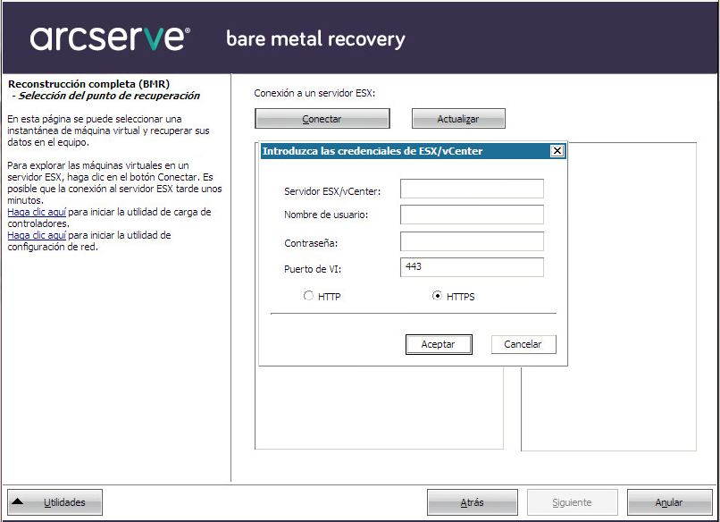
Task: Click the 'bare metal recovery' title text
Action: [x=316, y=39]
